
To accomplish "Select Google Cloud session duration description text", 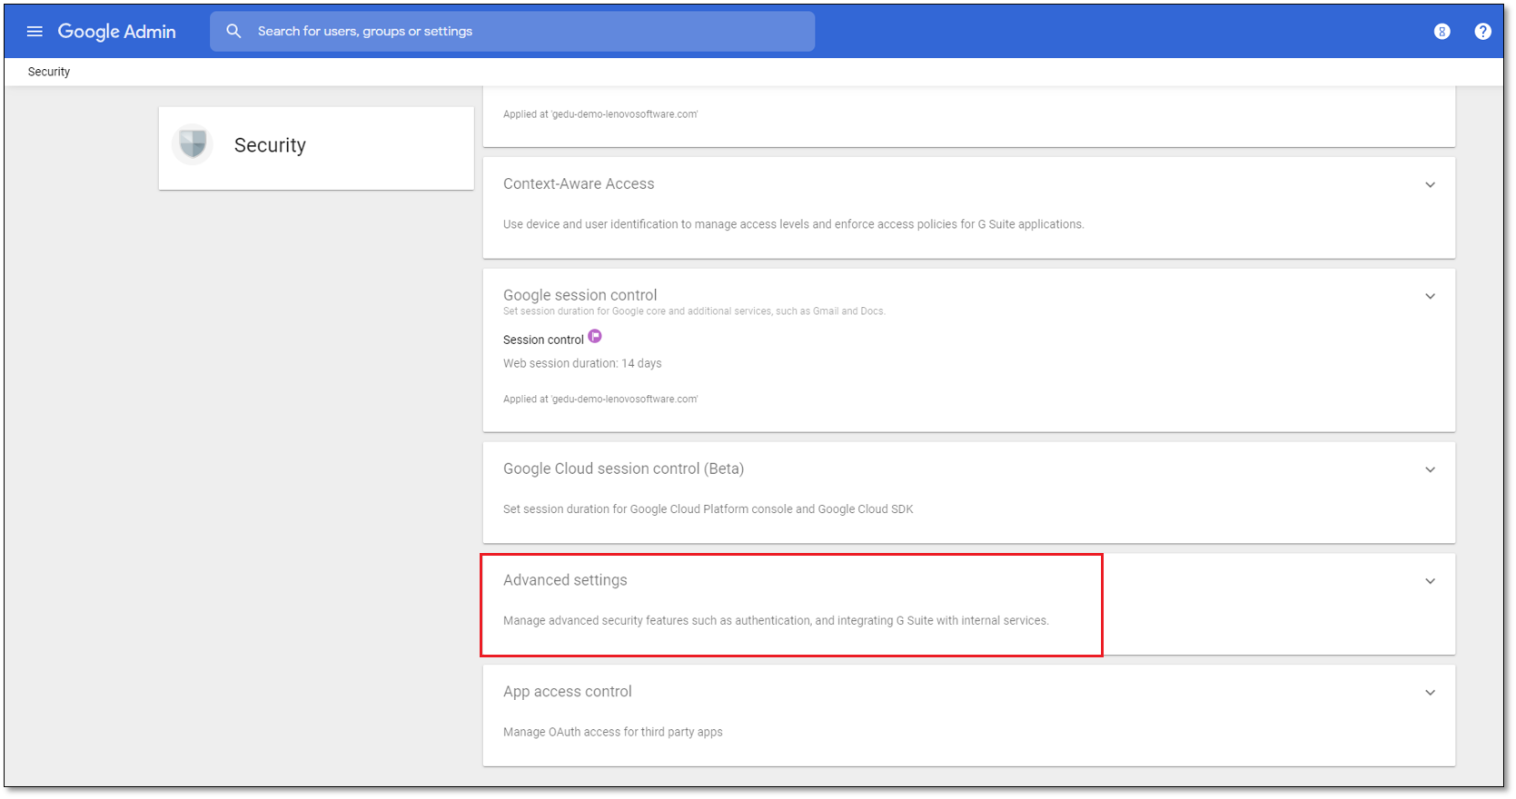I will (x=708, y=509).
